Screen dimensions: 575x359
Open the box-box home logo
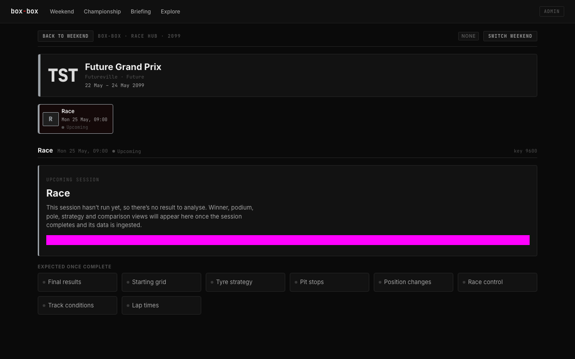point(24,11)
